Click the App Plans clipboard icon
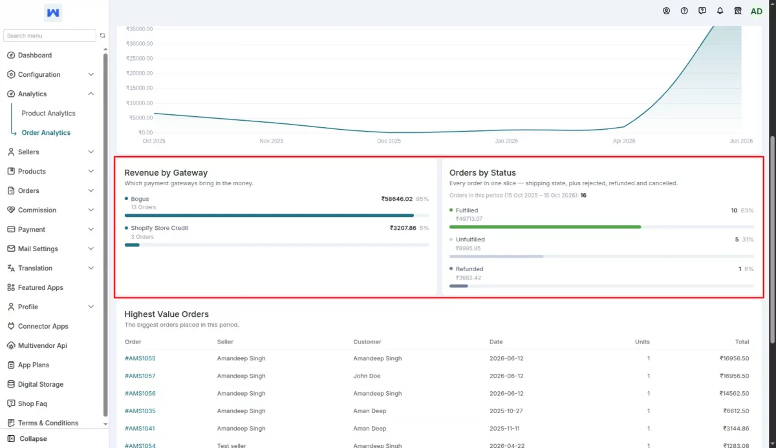The height and width of the screenshot is (448, 776). (12, 365)
